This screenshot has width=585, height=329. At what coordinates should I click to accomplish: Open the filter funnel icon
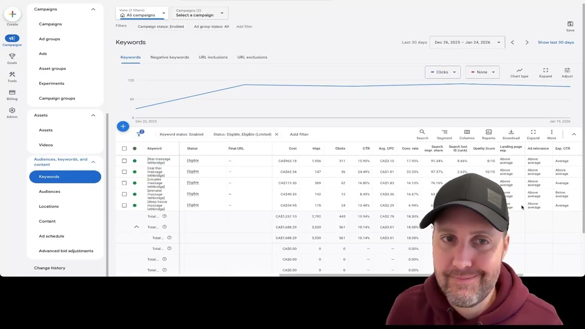(x=140, y=134)
